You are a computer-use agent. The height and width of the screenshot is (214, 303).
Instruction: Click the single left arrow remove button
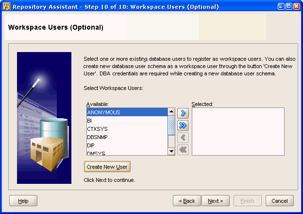pyautogui.click(x=183, y=138)
